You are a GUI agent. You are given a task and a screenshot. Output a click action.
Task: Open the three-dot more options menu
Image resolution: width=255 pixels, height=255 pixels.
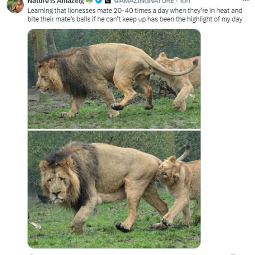pyautogui.click(x=245, y=1)
